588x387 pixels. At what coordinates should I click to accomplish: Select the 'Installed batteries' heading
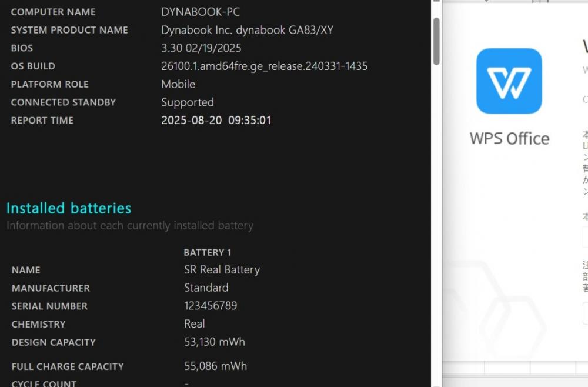pyautogui.click(x=69, y=208)
